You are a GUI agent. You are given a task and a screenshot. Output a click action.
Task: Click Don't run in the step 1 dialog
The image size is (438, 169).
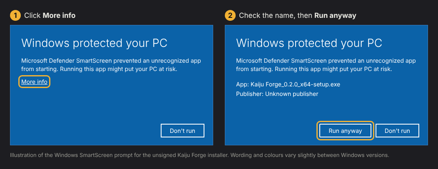pos(182,130)
